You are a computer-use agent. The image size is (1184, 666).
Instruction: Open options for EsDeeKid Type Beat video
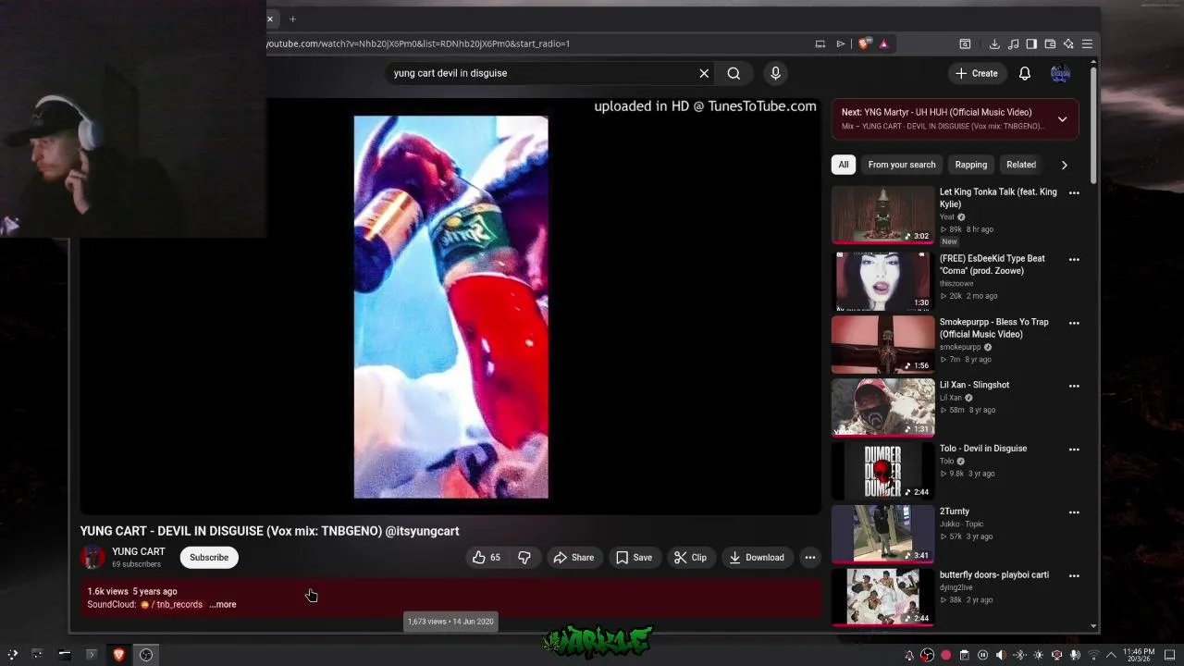point(1074,260)
